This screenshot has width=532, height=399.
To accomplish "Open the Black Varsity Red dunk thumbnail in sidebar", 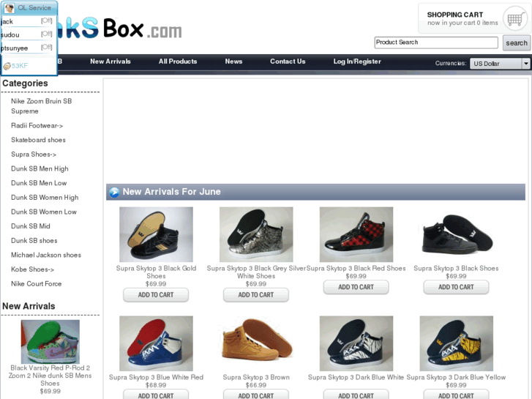I will point(50,342).
